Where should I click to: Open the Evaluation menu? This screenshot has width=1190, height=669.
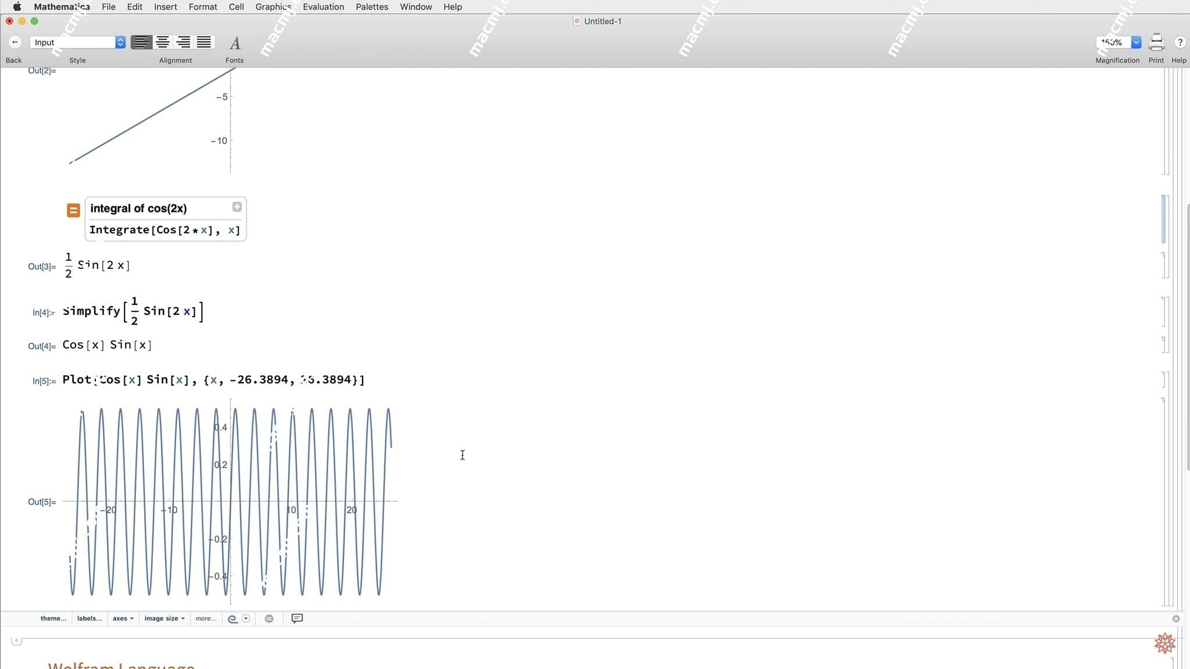click(x=324, y=6)
